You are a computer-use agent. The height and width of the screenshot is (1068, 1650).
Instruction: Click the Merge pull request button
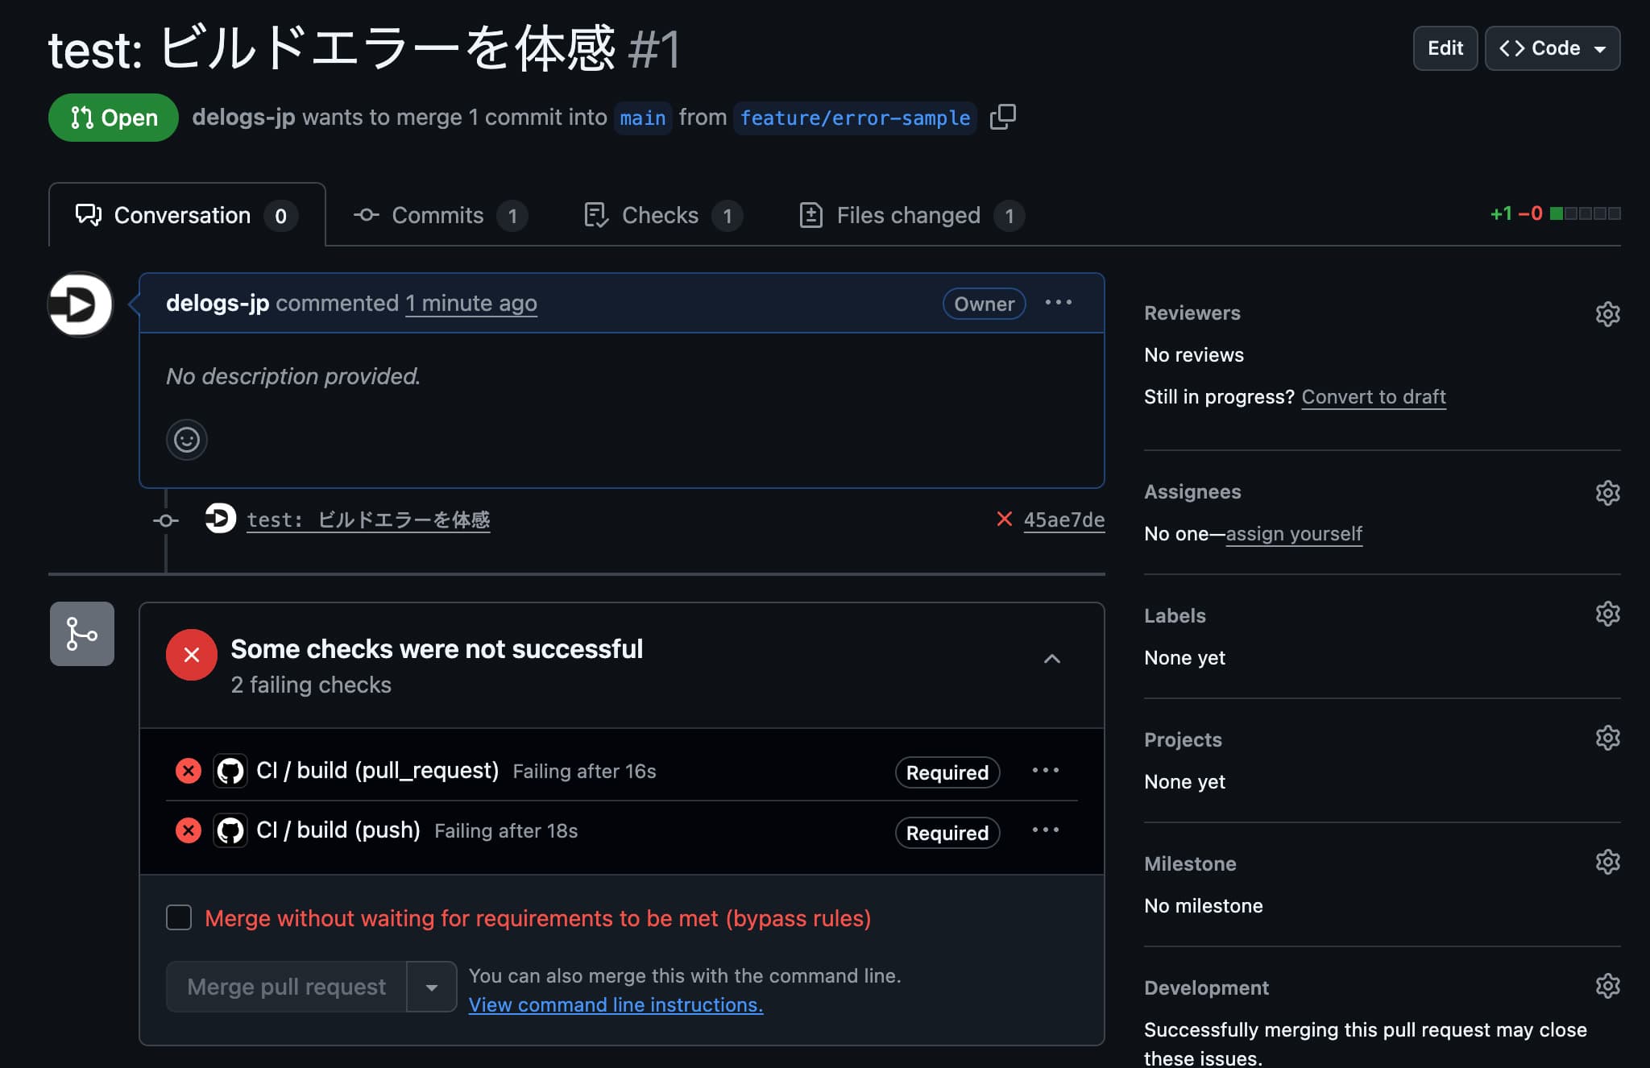(287, 987)
